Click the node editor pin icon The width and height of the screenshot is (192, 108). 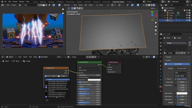tap(98, 57)
